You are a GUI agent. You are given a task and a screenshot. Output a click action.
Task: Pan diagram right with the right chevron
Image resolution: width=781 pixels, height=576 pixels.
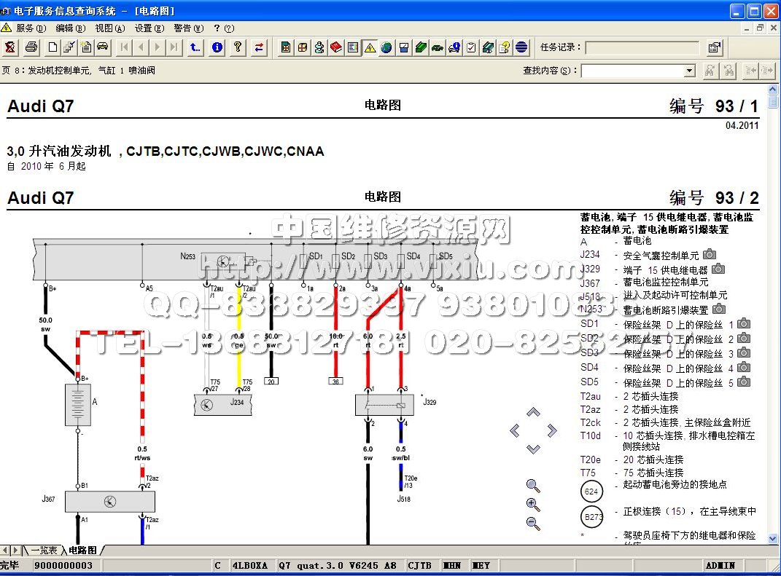point(552,431)
